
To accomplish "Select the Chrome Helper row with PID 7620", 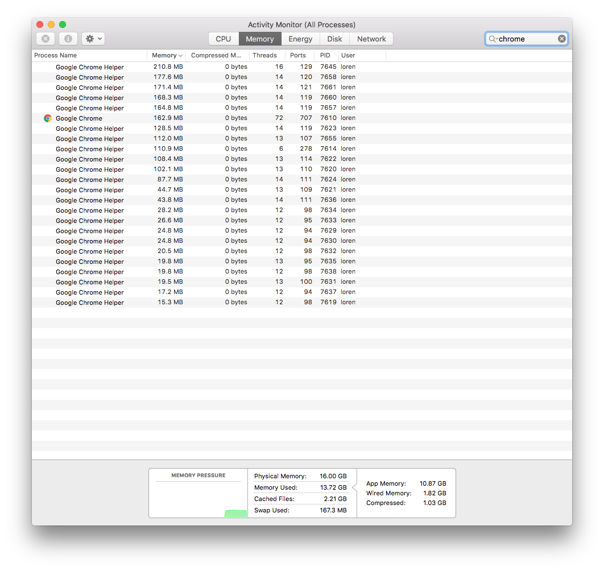I will (x=302, y=169).
